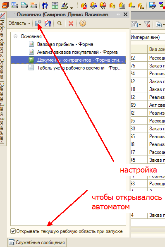Toggle Открывать текущую рабочую область при запуске
The width and height of the screenshot is (165, 247).
pyautogui.click(x=13, y=231)
